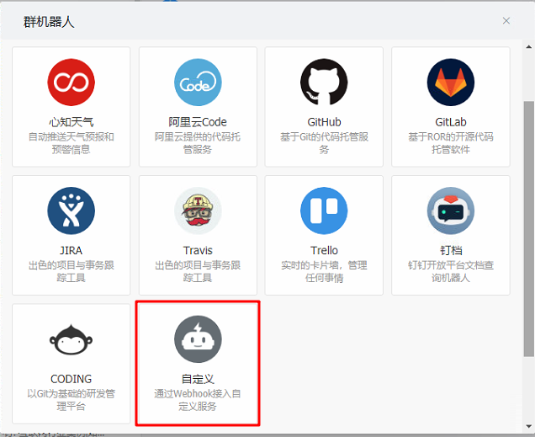Select the 心知天气 weather robot icon
Image resolution: width=535 pixels, height=437 pixels.
coord(71,83)
